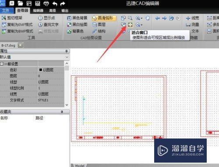Toggle the 黑色背景 option

click(x=77, y=18)
